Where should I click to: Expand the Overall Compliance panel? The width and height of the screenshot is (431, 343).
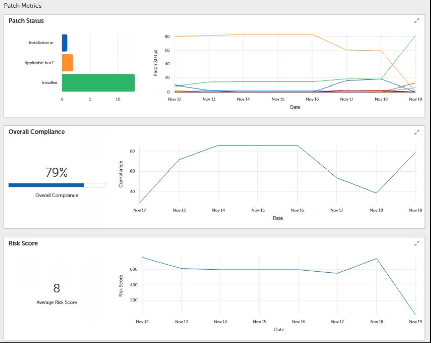416,132
